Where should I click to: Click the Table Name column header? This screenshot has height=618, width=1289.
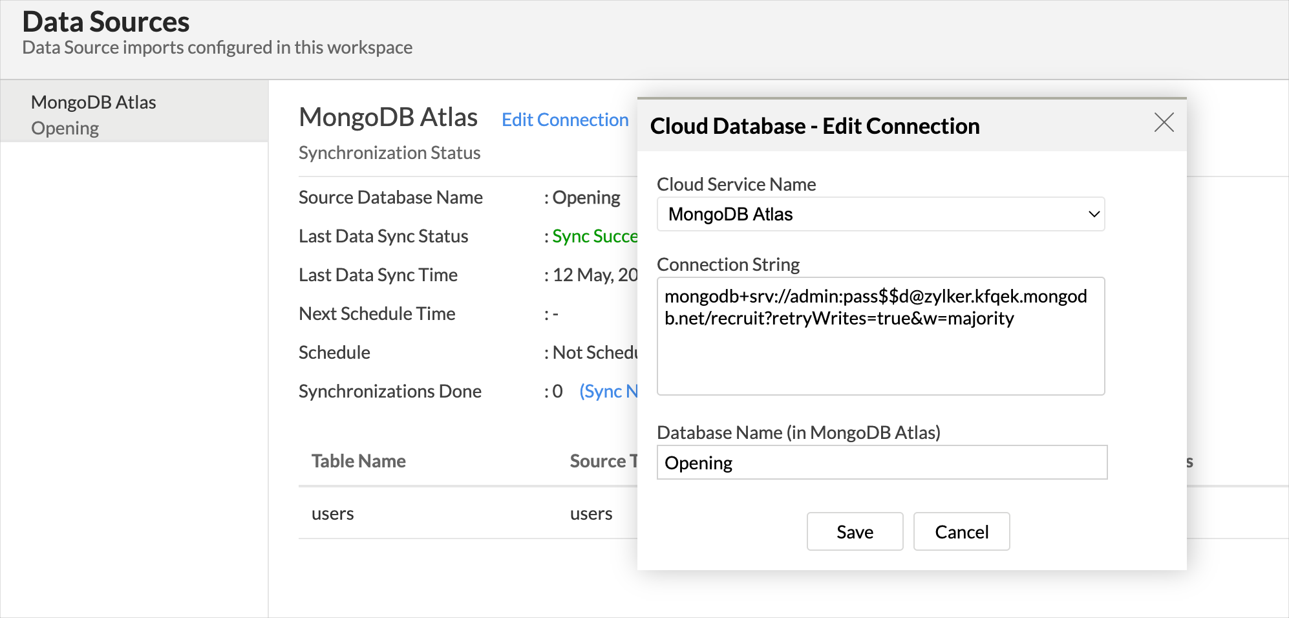click(x=359, y=461)
